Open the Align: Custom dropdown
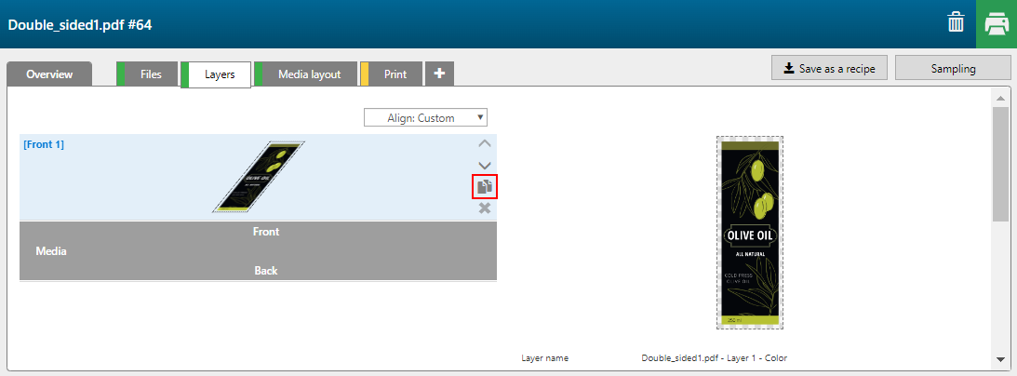 [x=425, y=117]
